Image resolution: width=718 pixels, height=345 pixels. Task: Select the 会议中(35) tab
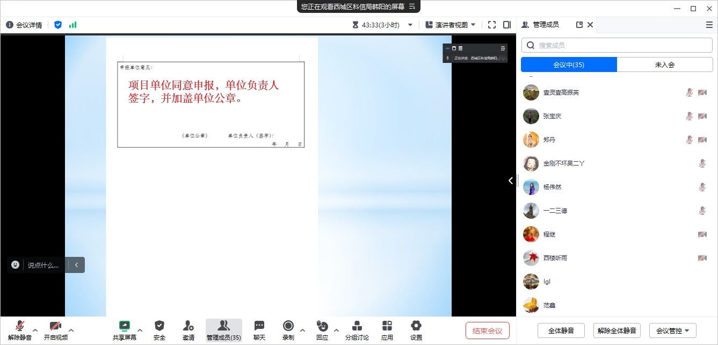569,64
